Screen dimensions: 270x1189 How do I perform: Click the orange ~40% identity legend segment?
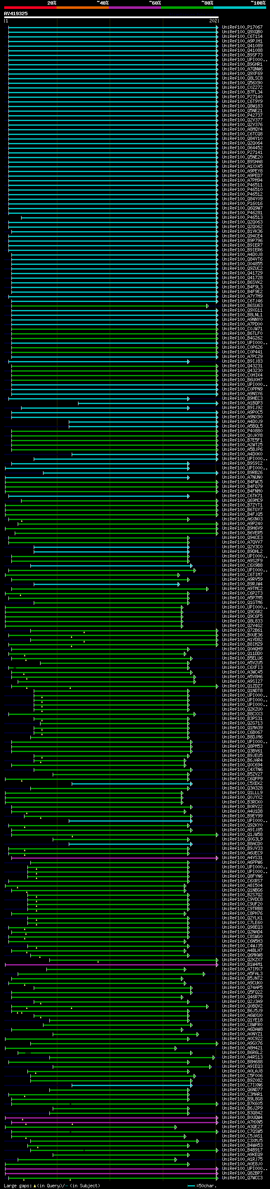[83, 8]
